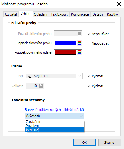The height and width of the screenshot is (149, 124).
Task: Toggle Nepoužívat for Pozadí aktivního prvku
Action: 89,34
